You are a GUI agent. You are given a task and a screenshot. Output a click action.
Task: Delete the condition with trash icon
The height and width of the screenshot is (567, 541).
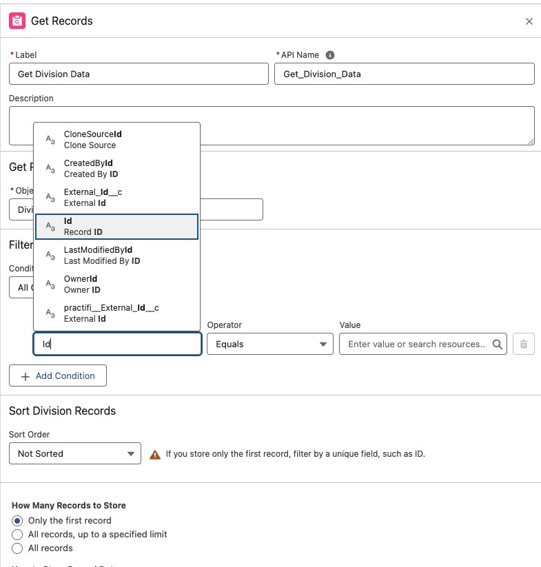click(x=523, y=344)
